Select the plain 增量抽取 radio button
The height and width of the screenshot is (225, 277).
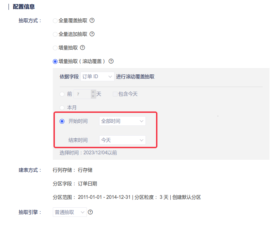55,48
